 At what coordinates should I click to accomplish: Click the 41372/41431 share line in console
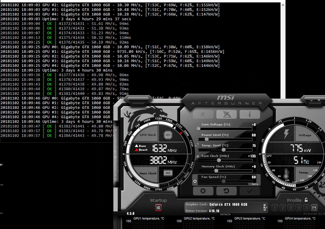click(x=65, y=24)
